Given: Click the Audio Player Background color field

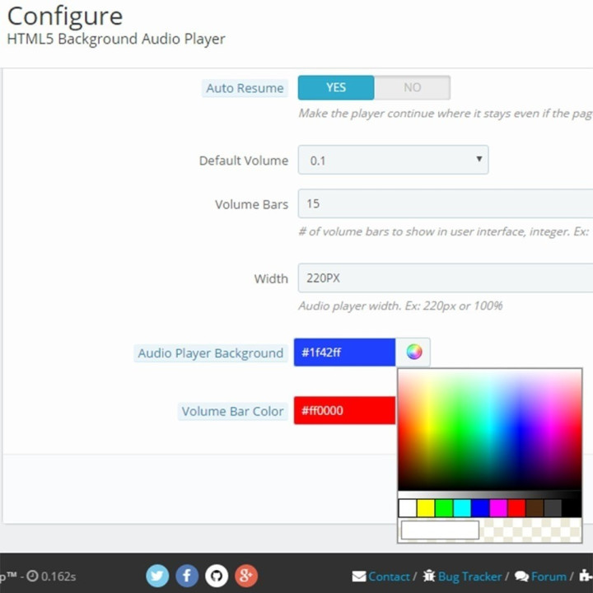Looking at the screenshot, I should pos(344,353).
